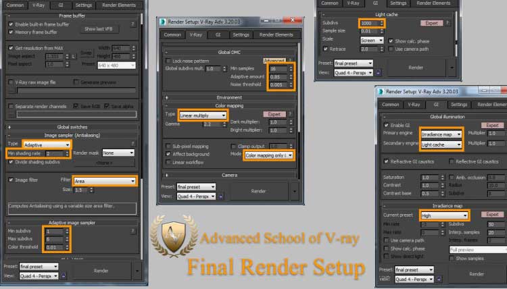Click Expert button in Irradiance map rollout
The height and width of the screenshot is (289, 507).
(x=492, y=214)
